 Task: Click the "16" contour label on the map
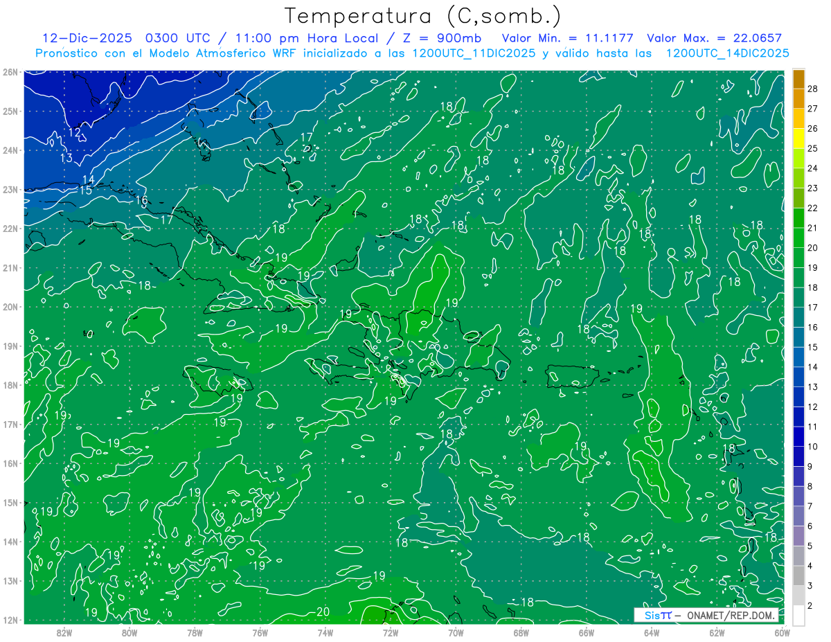[x=141, y=201]
